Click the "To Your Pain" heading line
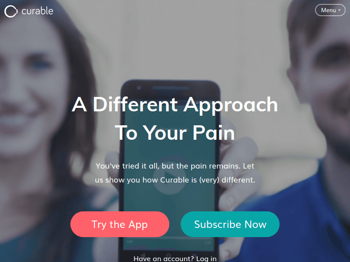This screenshot has width=350, height=262. pyautogui.click(x=175, y=133)
